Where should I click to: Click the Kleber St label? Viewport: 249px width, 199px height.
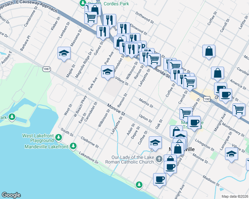pyautogui.click(x=55, y=24)
